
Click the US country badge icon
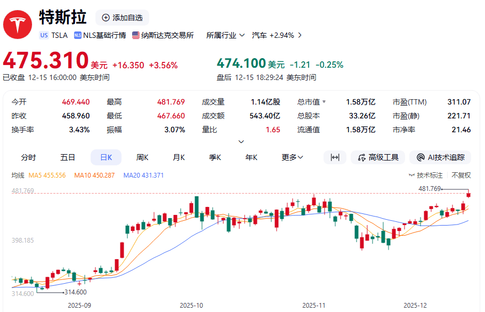(44, 35)
